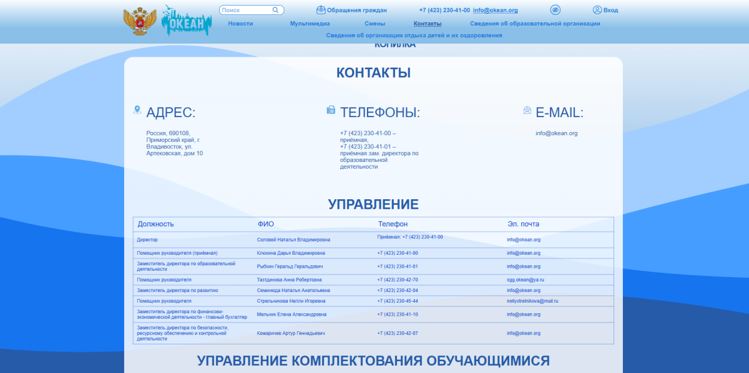Click the Вход login link
This screenshot has height=373, width=749.
pyautogui.click(x=610, y=10)
